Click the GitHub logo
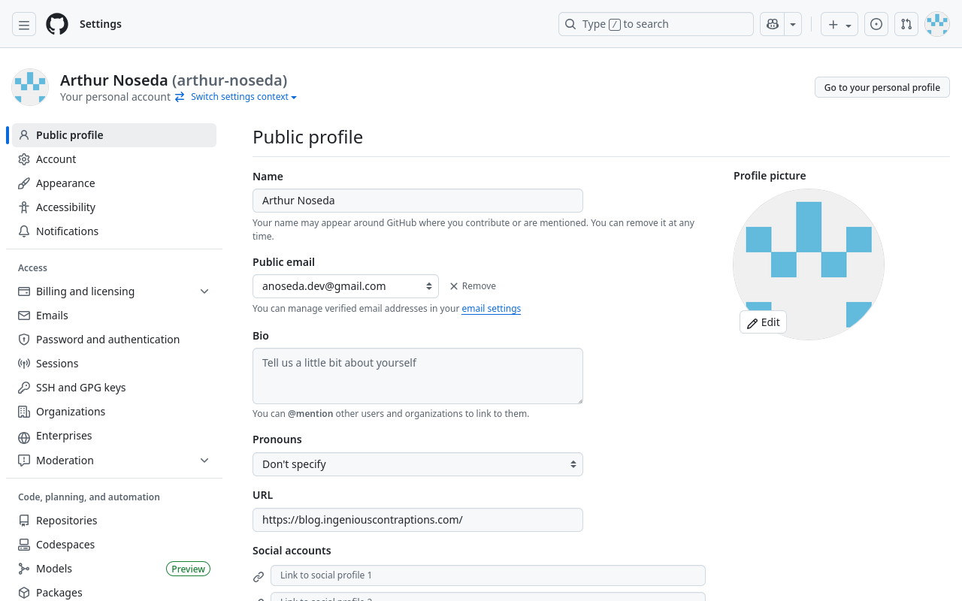This screenshot has width=962, height=601. (x=56, y=23)
